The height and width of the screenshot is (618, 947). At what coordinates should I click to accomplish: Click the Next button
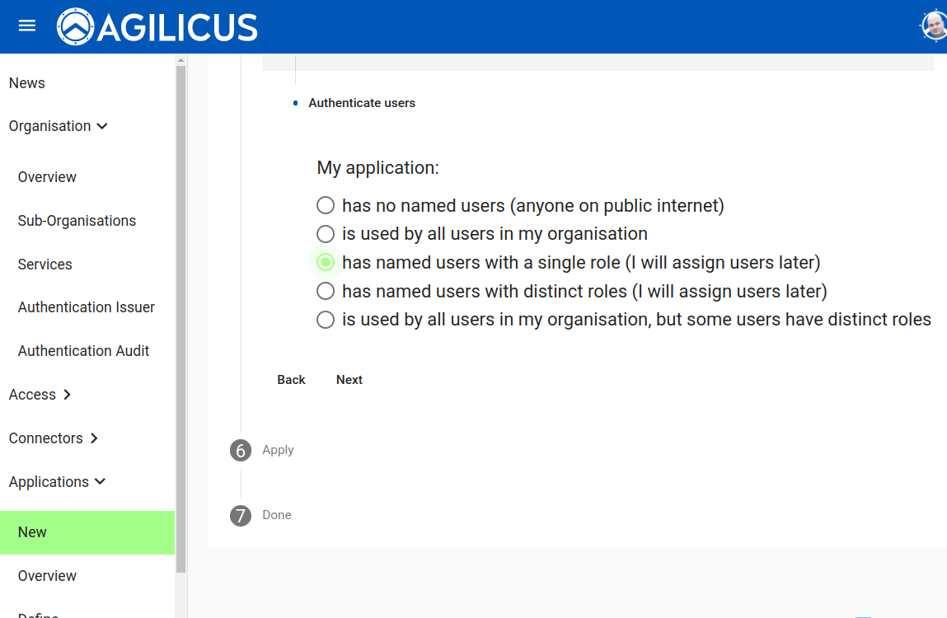click(349, 380)
